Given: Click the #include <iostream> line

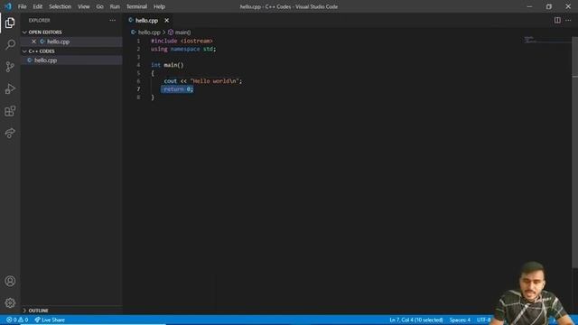Looking at the screenshot, I should [182, 41].
